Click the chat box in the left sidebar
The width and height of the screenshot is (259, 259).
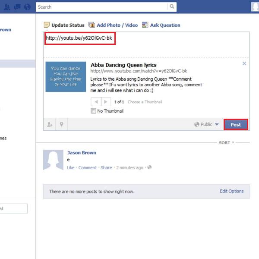[14, 208]
